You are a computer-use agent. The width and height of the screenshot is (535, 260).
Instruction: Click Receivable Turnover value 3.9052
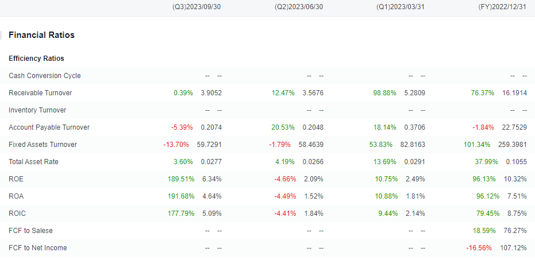(211, 92)
